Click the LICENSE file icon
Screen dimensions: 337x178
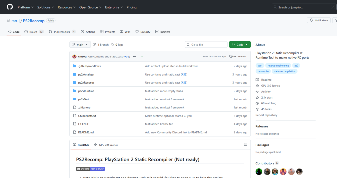click(x=75, y=124)
